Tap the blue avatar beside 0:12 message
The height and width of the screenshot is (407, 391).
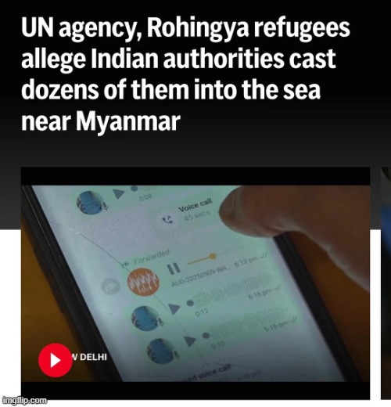click(146, 319)
